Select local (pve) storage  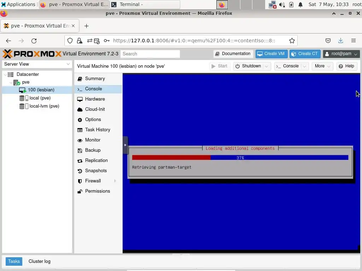point(37,98)
